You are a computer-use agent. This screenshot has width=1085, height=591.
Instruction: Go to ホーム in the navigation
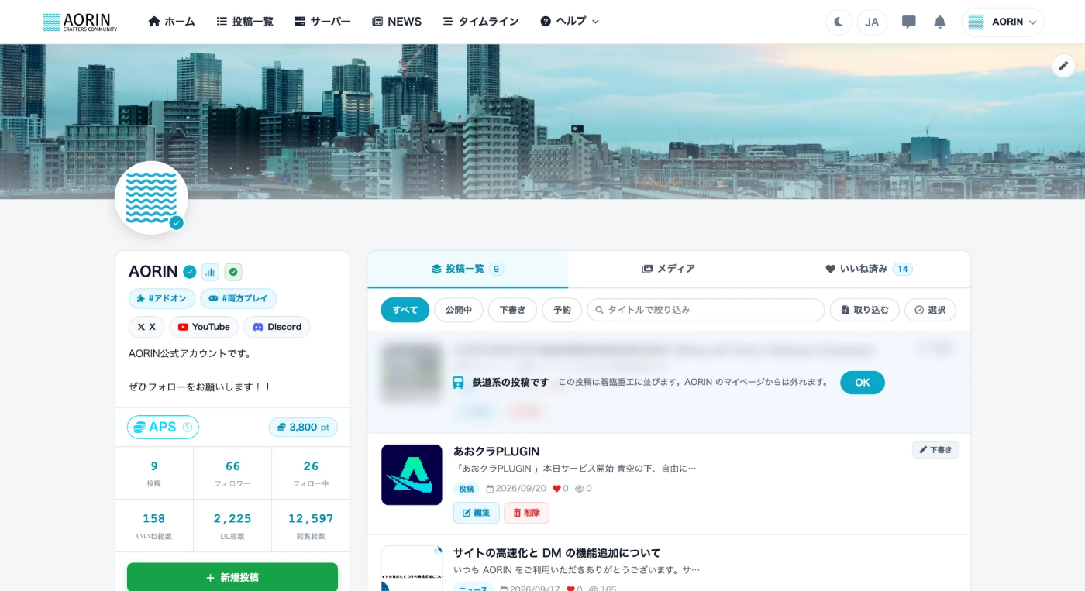pyautogui.click(x=171, y=22)
